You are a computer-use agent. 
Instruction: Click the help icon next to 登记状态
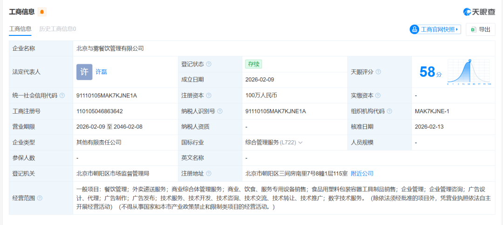[209, 64]
